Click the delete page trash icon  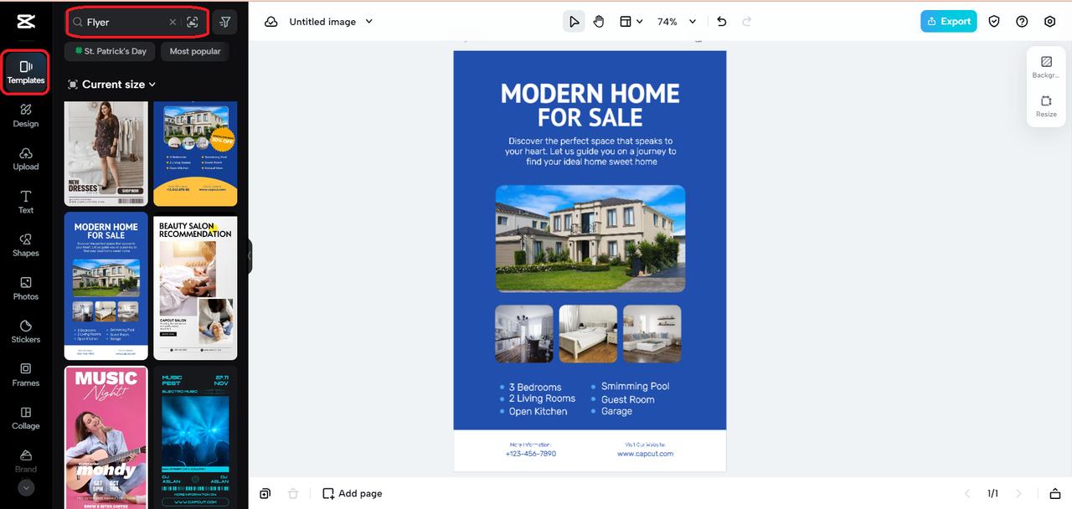(293, 494)
